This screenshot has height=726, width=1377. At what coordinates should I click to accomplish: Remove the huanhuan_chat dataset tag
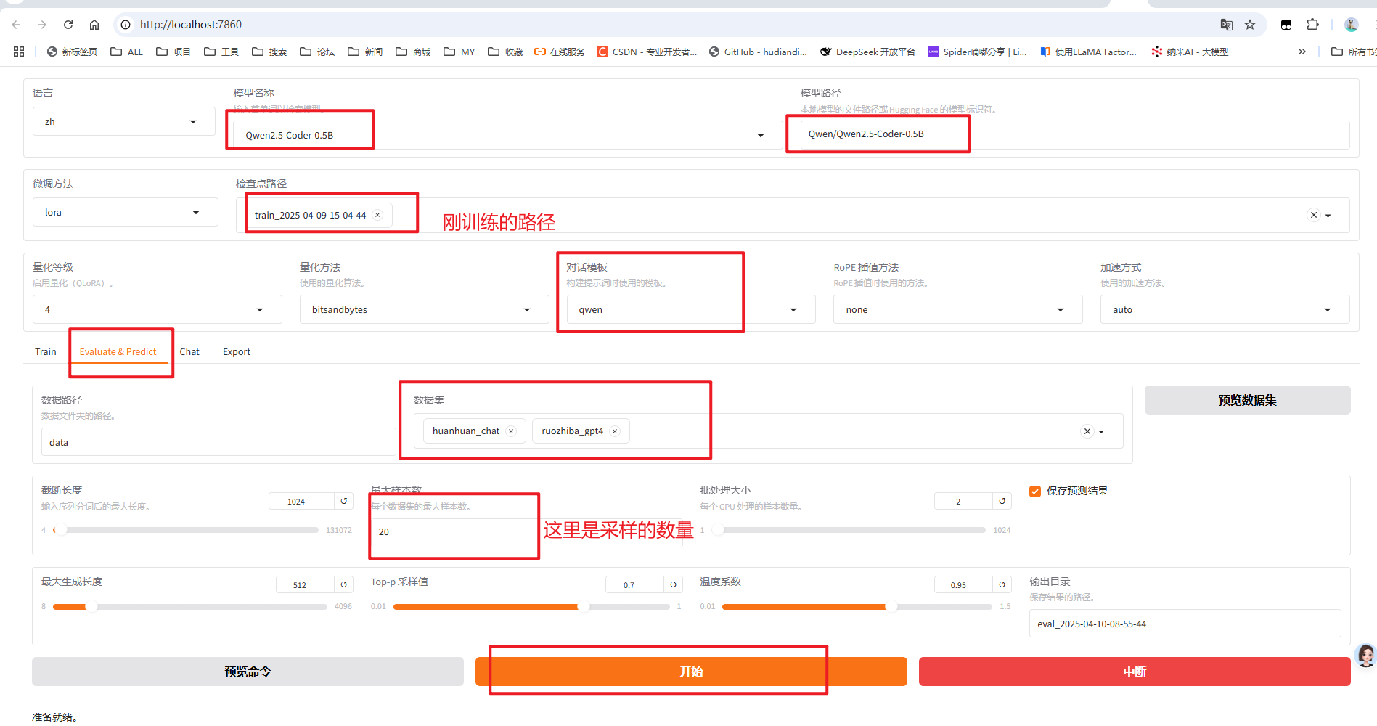[x=511, y=431]
